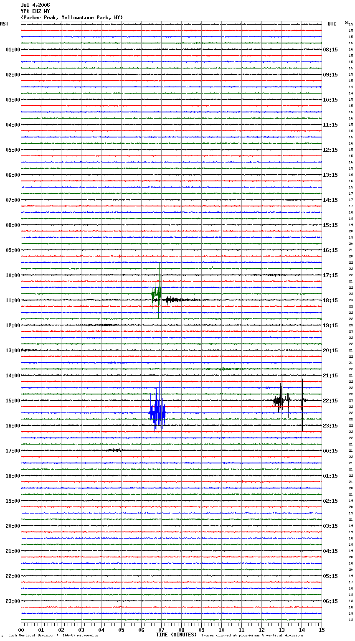
Task: Click the 02:15 UTC time label
Action: 330,501
